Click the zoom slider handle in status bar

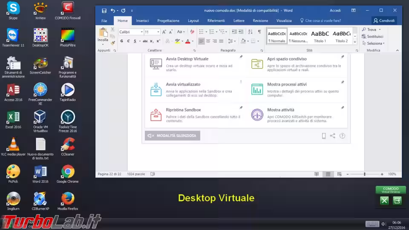[x=364, y=174]
